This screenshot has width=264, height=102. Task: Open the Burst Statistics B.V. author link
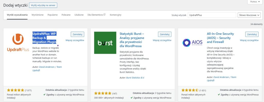135,78
